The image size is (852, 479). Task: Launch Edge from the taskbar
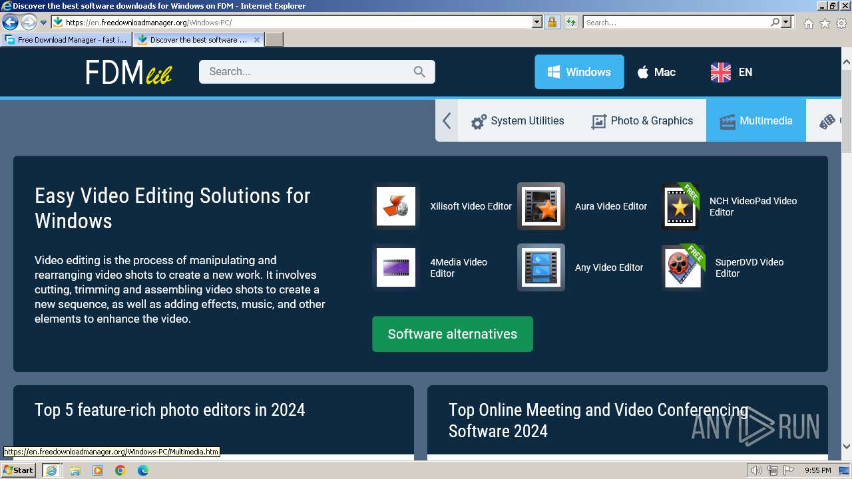(x=143, y=470)
